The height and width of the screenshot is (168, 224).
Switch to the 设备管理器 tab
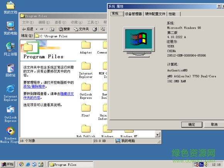[x=133, y=14]
